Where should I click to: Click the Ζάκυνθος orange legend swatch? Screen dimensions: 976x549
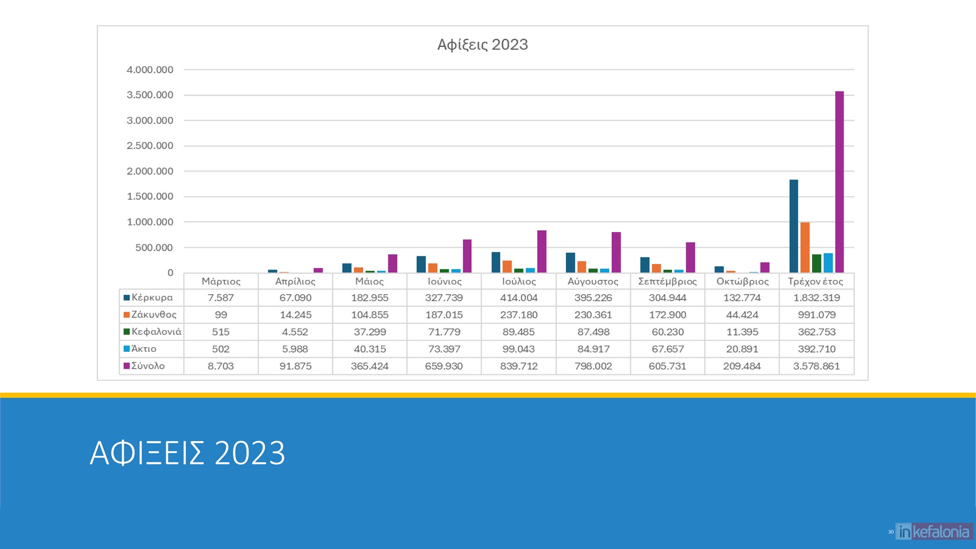click(126, 314)
